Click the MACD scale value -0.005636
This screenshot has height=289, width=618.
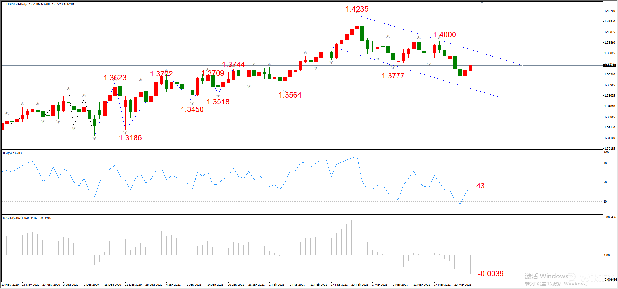610,280
